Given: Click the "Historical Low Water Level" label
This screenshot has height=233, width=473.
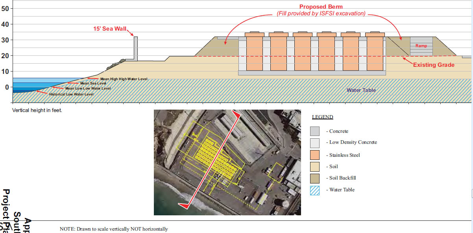Looking at the screenshot, I should [x=71, y=94].
